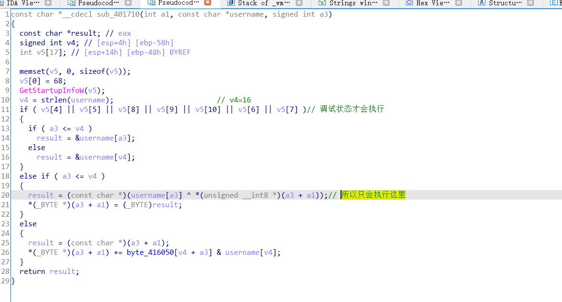Click the GetStartupInfoW function call

(50, 90)
